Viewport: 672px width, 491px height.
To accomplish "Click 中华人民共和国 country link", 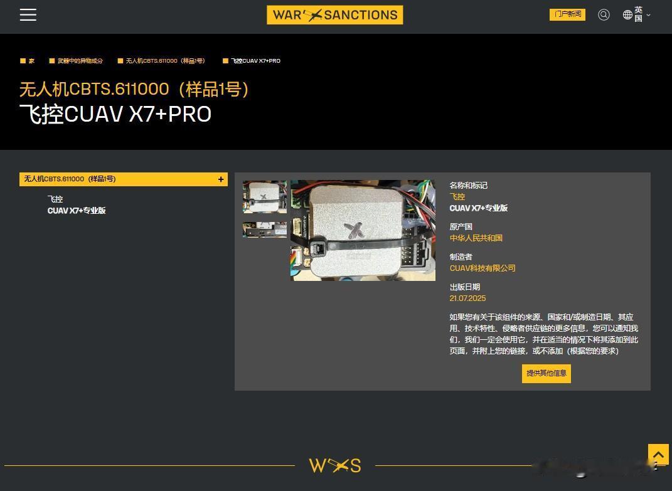I will [476, 238].
